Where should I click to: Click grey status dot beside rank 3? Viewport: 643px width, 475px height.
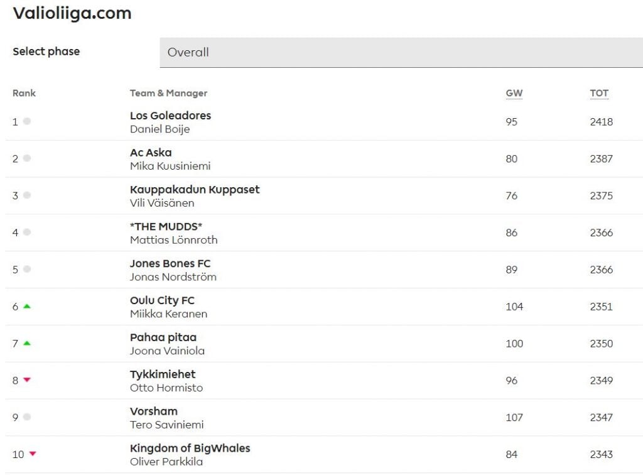[x=27, y=195]
